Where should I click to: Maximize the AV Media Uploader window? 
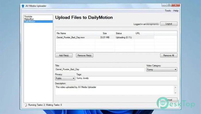(x=169, y=5)
